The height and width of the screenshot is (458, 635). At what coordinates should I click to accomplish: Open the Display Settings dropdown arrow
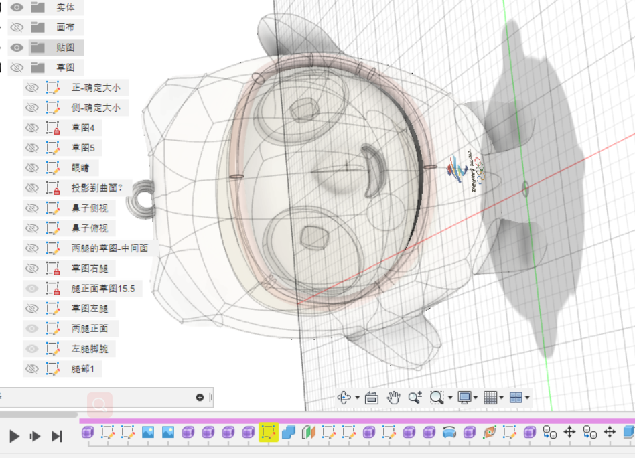tap(475, 398)
